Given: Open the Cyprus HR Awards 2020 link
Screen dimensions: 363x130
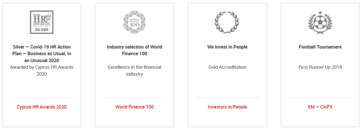Looking at the screenshot, I should coord(41,107).
